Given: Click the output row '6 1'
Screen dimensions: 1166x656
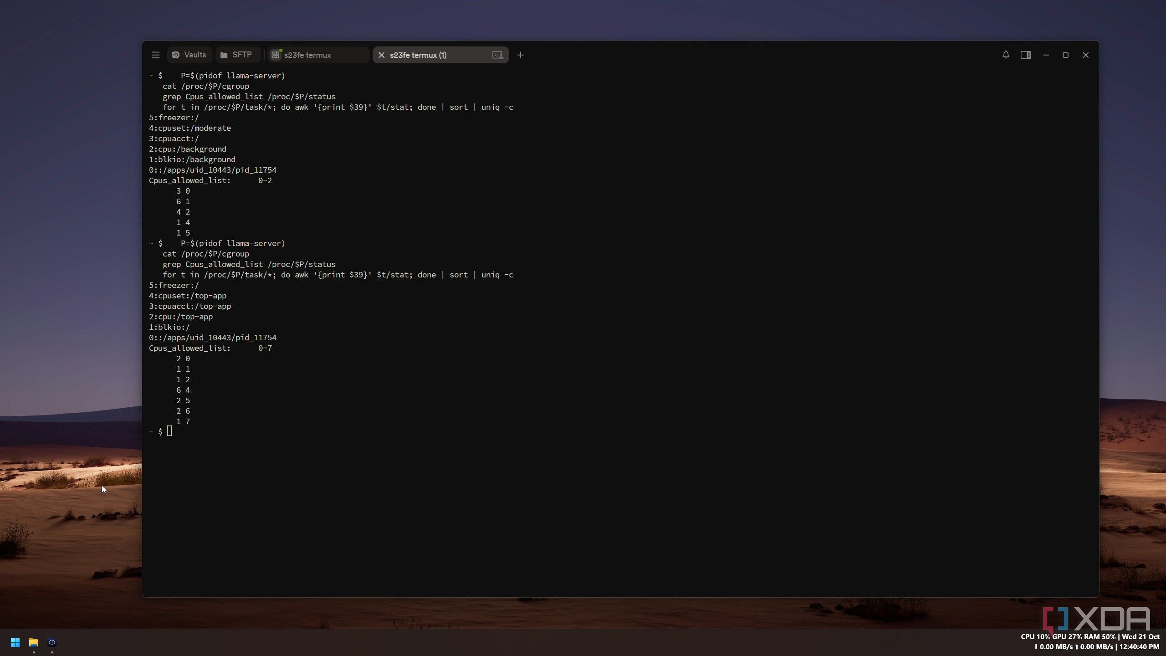Looking at the screenshot, I should [x=183, y=201].
